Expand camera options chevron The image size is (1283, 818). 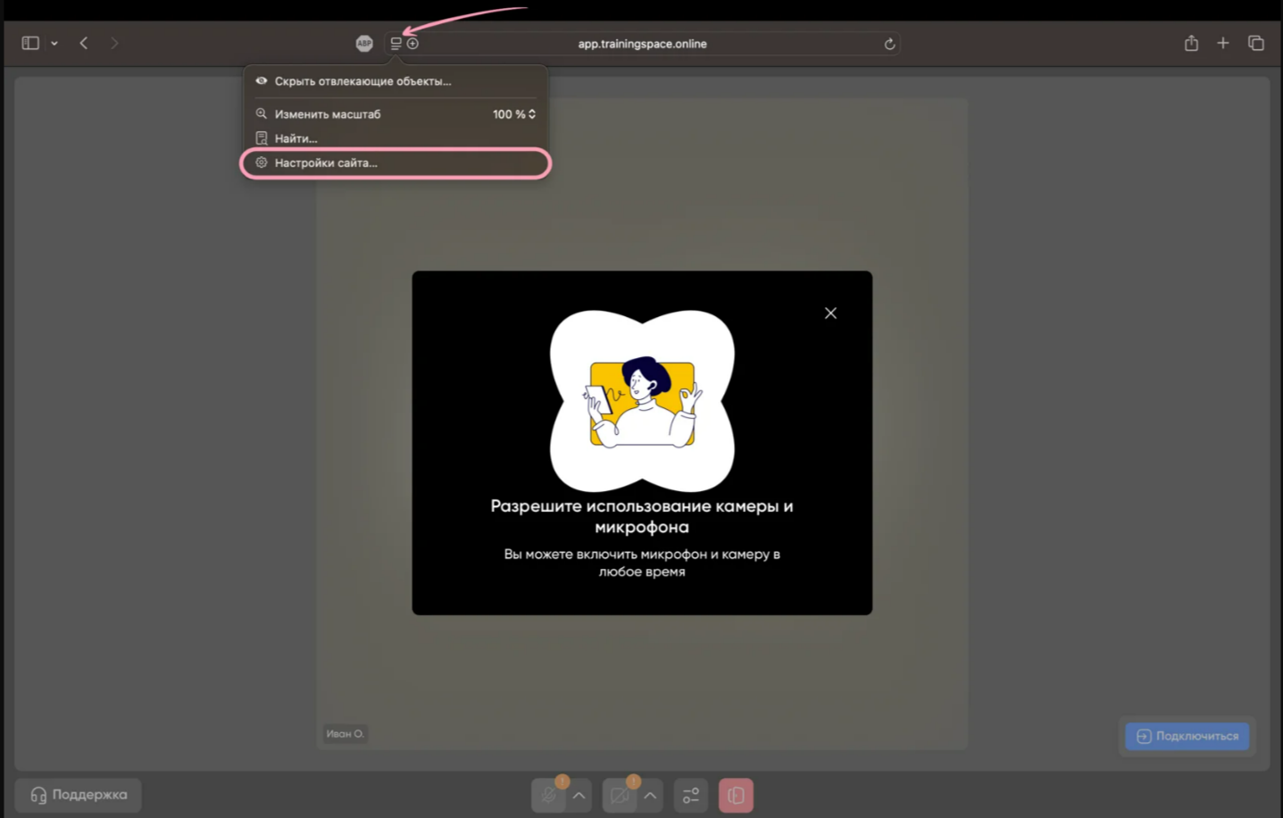(x=650, y=795)
